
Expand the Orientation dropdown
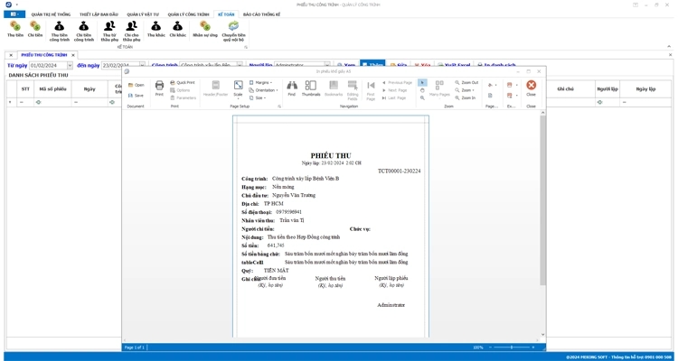265,90
